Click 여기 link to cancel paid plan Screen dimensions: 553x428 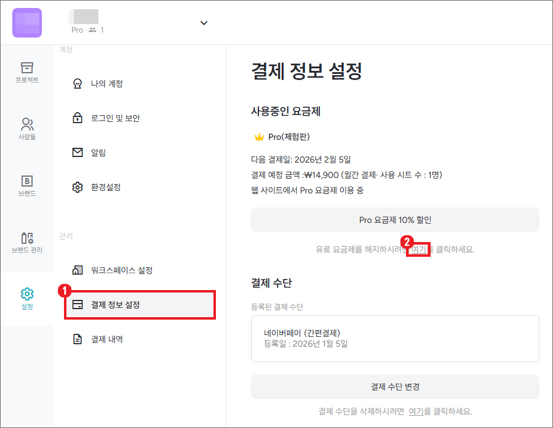[x=417, y=250]
